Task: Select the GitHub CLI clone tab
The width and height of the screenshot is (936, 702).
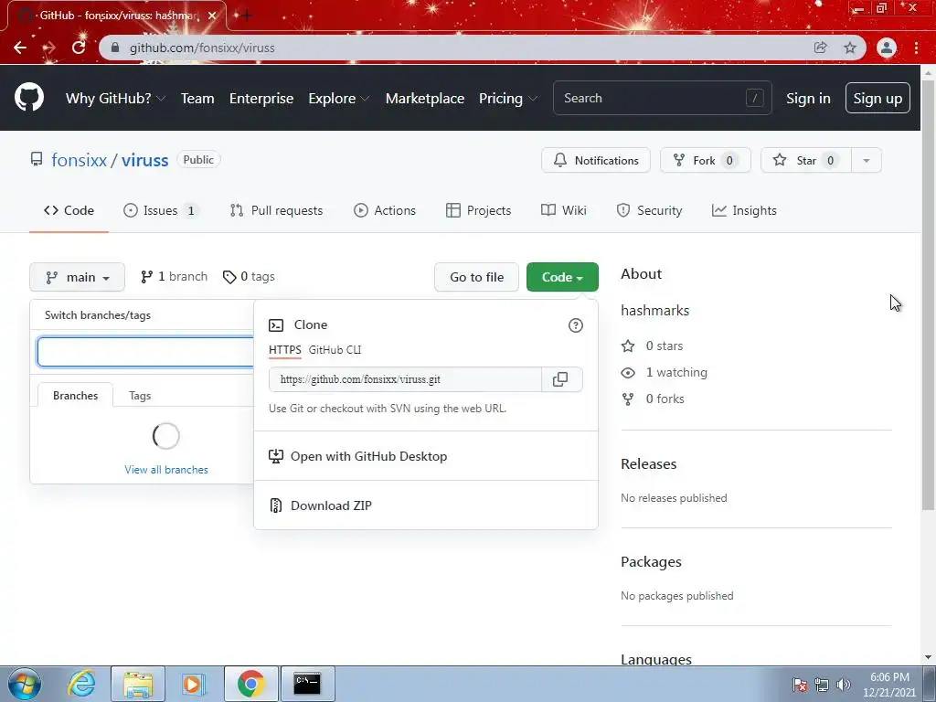Action: coord(335,350)
